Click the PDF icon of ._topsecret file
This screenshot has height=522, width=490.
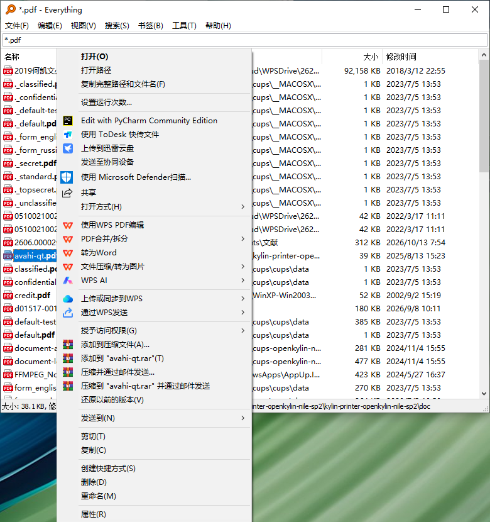[8, 190]
